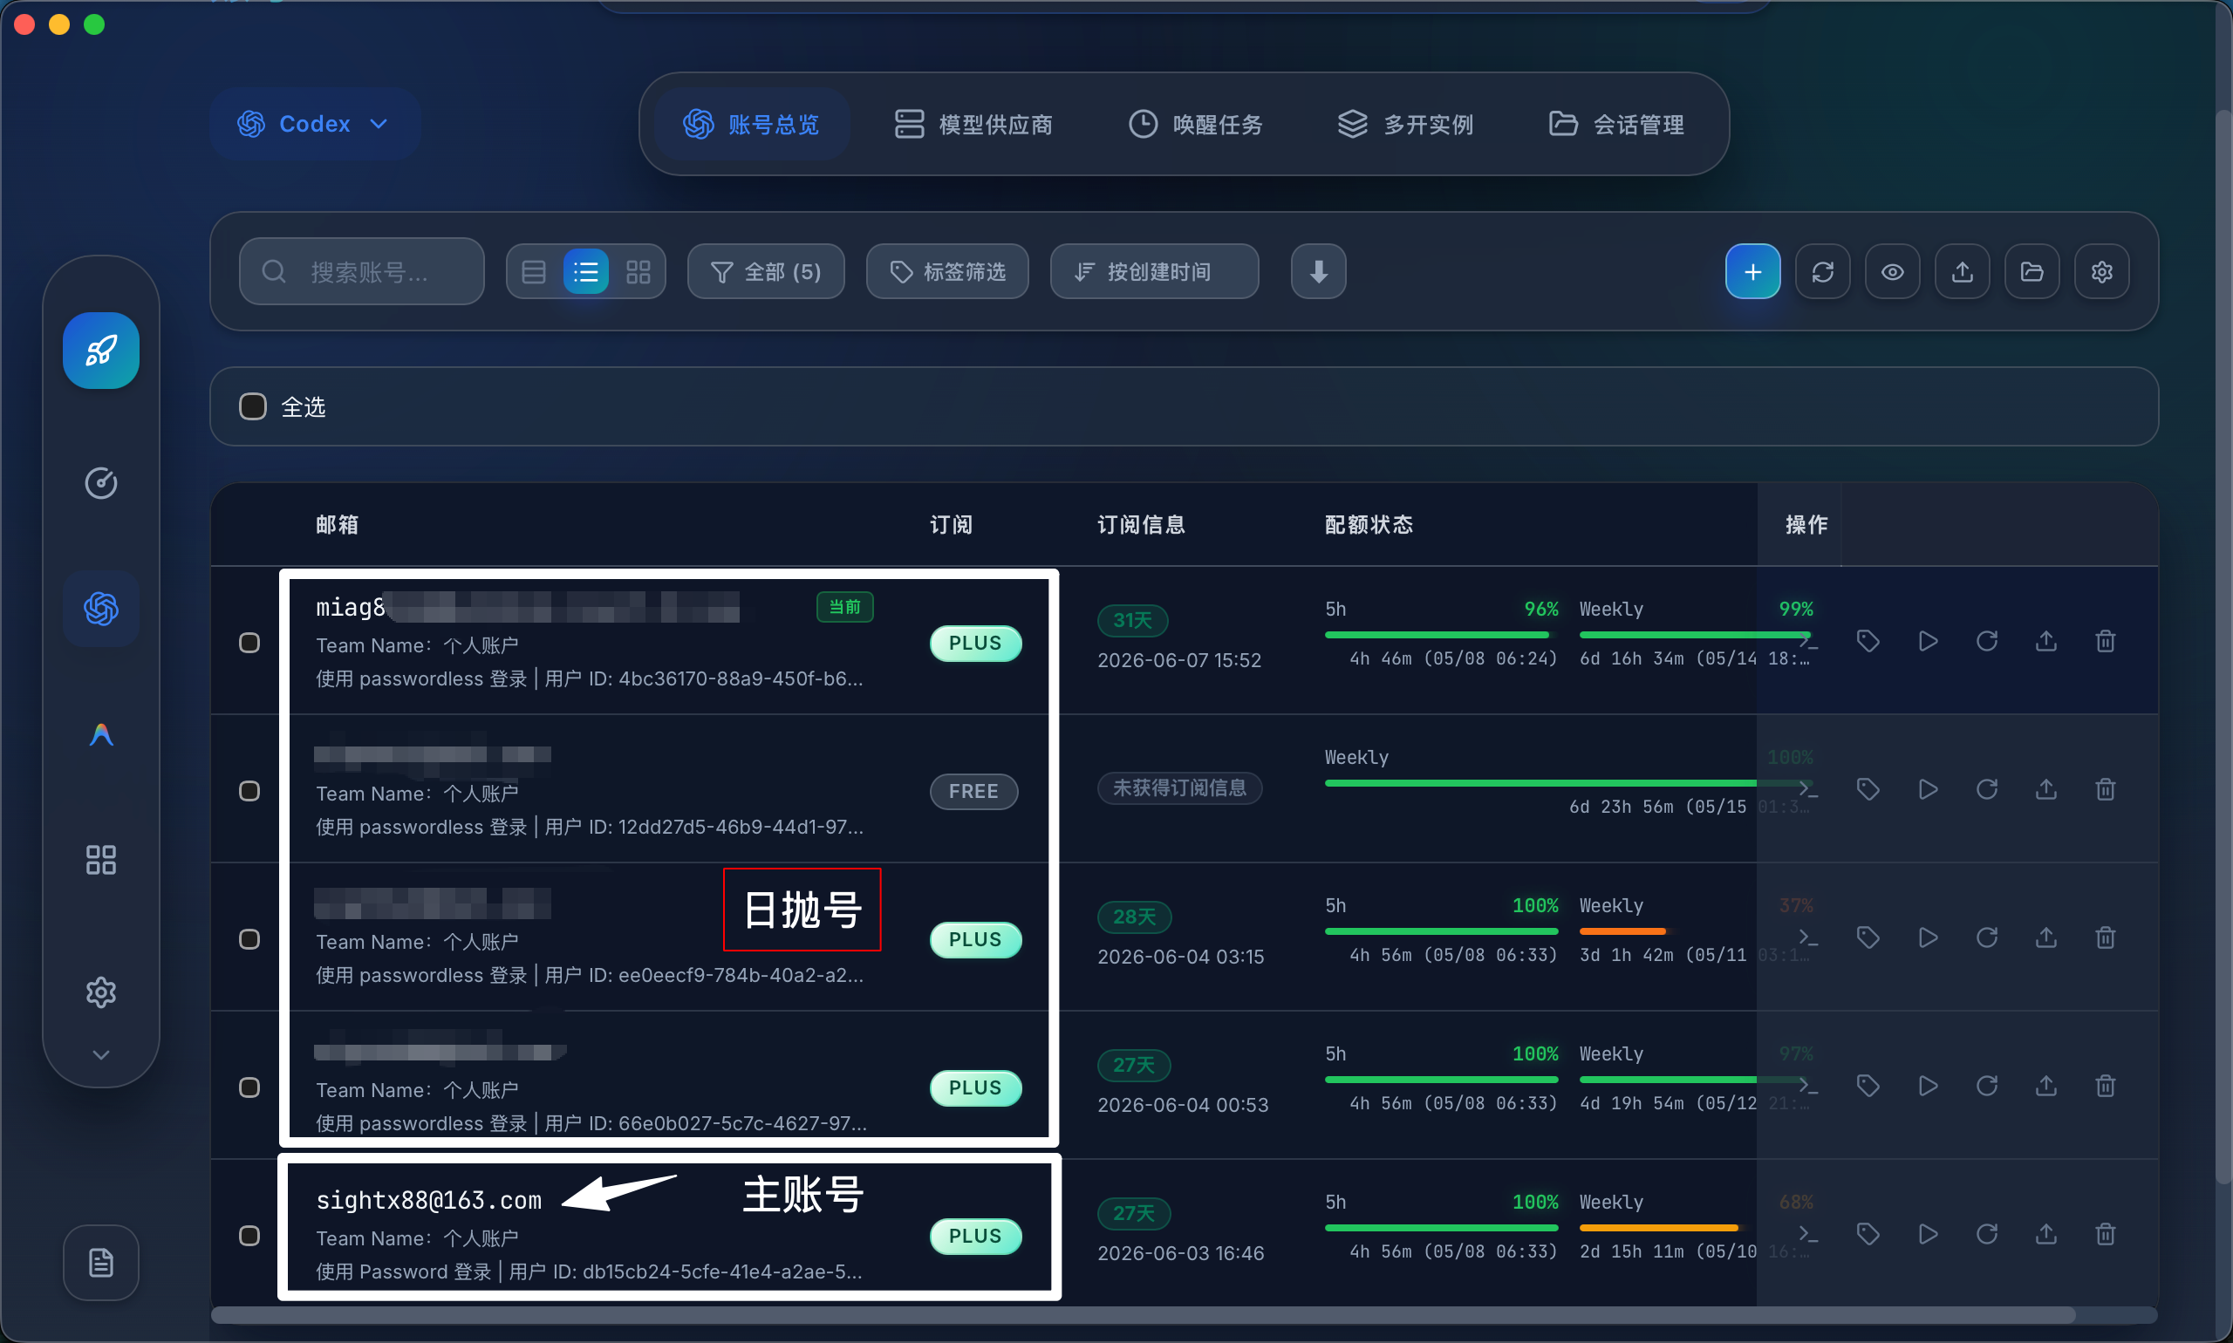The image size is (2233, 1343).
Task: Check the 66e0b027 account row checkbox
Action: [x=249, y=1087]
